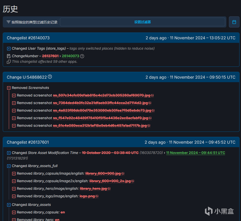The image size is (241, 221).
Task: Click the 'tags only switched places' note
Action: coord(112,48)
